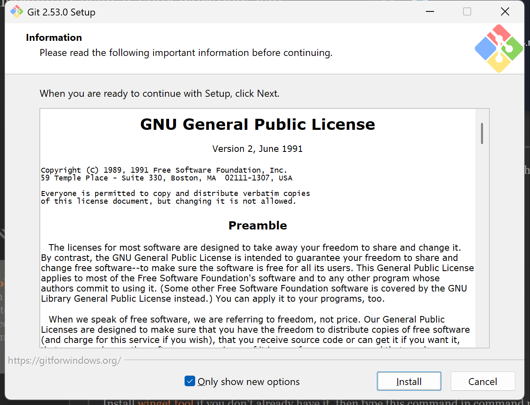Cancel the Git setup
The width and height of the screenshot is (530, 405).
(483, 381)
